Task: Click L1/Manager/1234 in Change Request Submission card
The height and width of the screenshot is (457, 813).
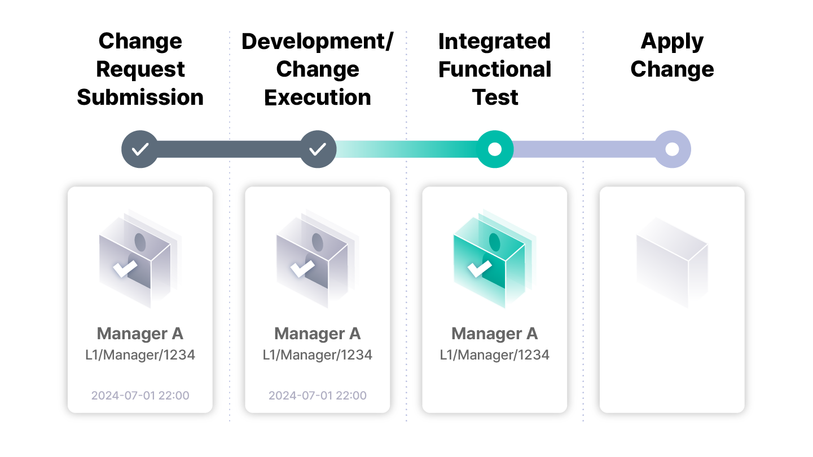Action: tap(140, 355)
